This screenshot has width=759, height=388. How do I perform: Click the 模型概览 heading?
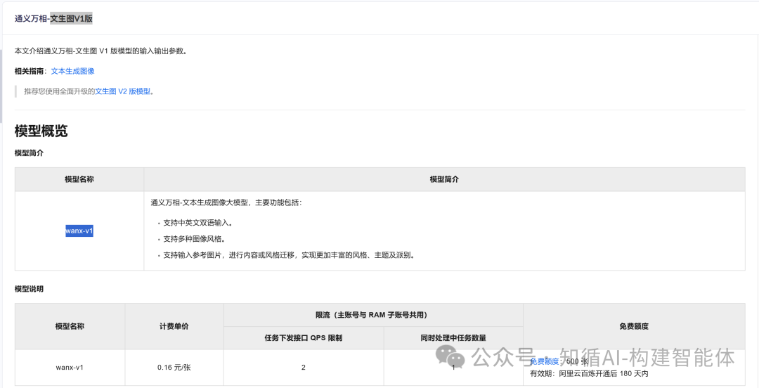[x=41, y=131]
